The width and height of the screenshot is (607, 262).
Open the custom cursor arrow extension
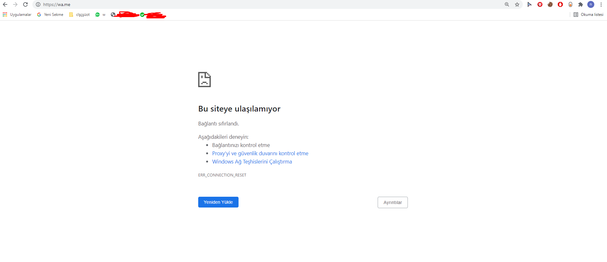[529, 4]
